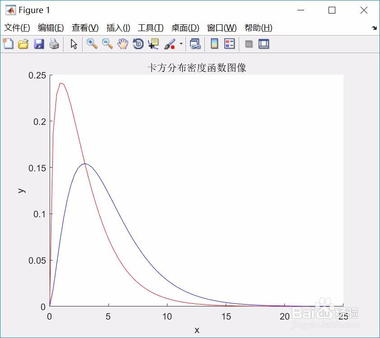Click the Link Plot icon
Screen dimensions: 380x338
pos(195,44)
